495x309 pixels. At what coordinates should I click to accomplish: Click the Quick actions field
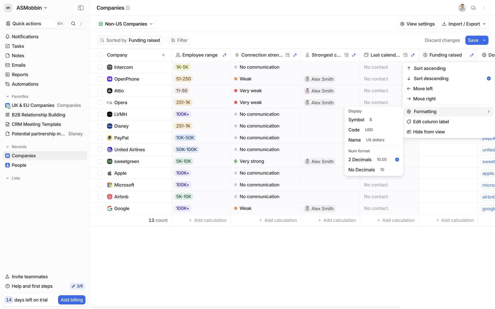(x=35, y=23)
